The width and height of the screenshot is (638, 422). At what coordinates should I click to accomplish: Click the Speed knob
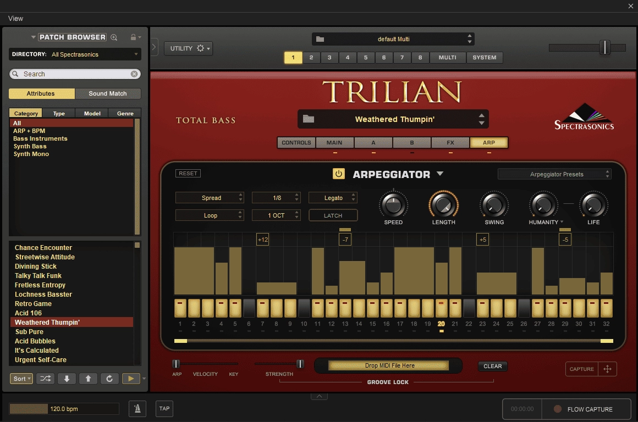coord(393,204)
